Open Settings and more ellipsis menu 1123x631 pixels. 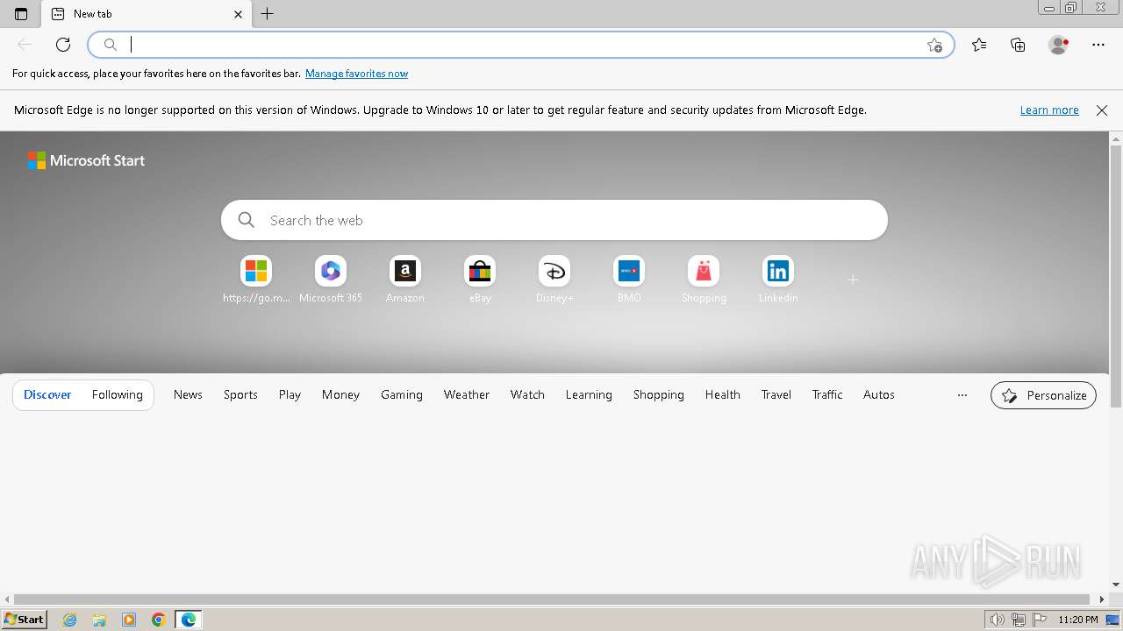click(1098, 45)
